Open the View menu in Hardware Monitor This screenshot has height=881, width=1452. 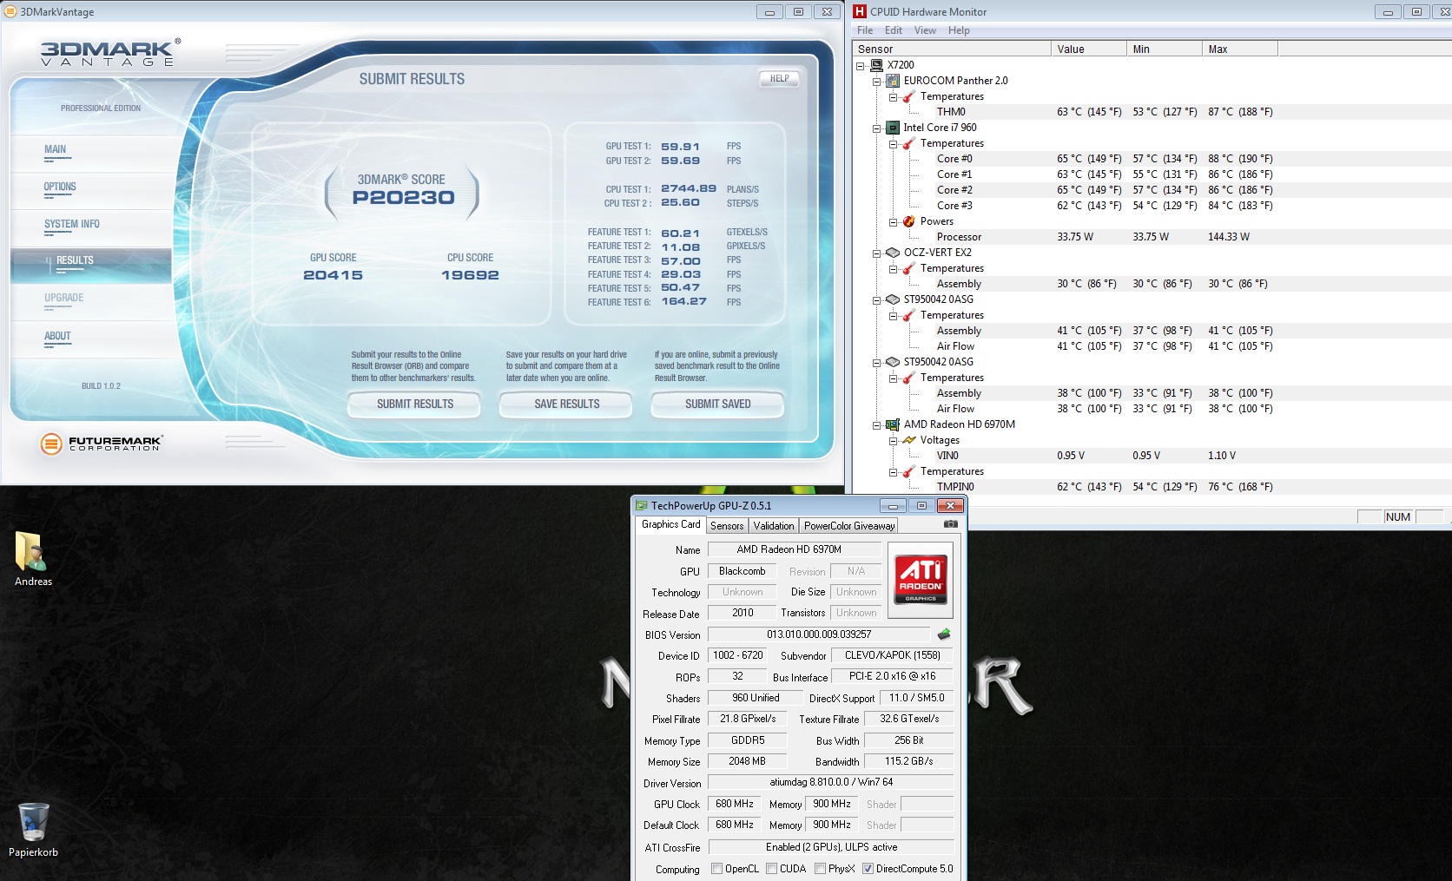coord(925,30)
